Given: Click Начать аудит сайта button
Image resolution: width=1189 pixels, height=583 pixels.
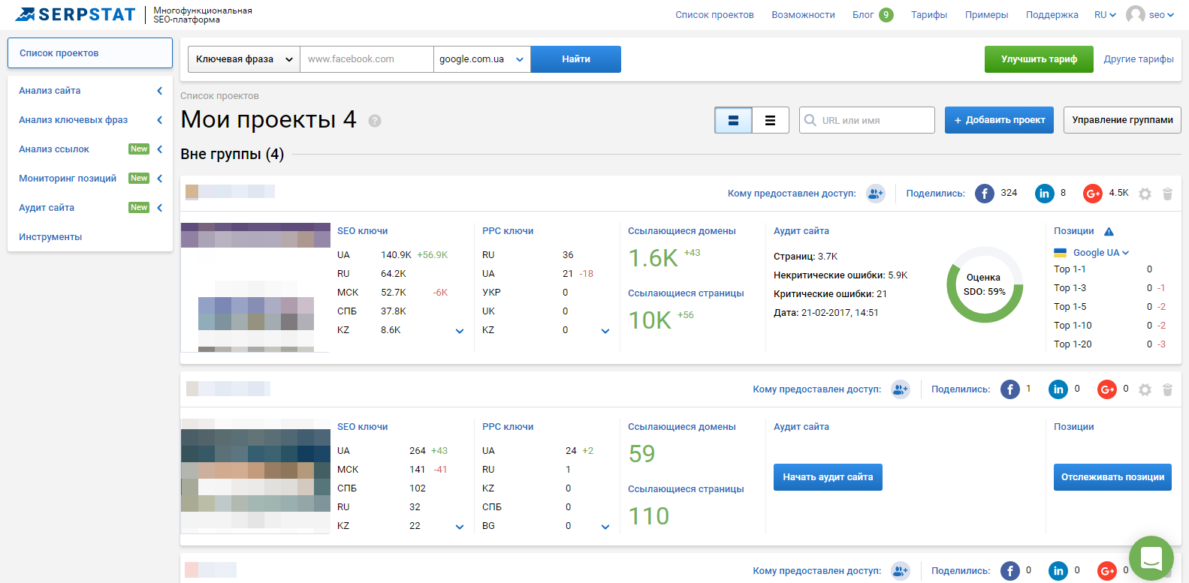Looking at the screenshot, I should (x=828, y=477).
